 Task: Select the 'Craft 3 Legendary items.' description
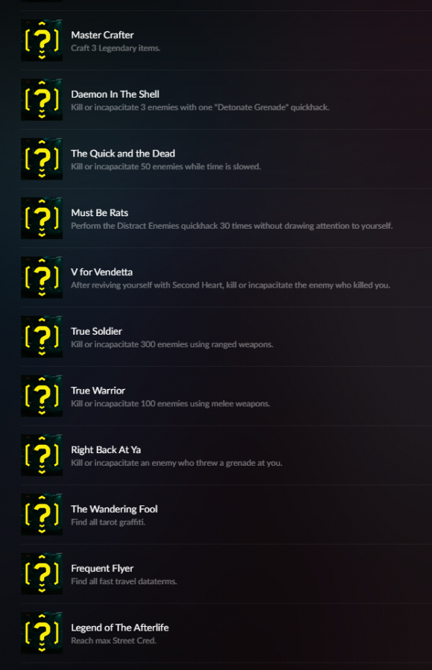click(x=115, y=48)
